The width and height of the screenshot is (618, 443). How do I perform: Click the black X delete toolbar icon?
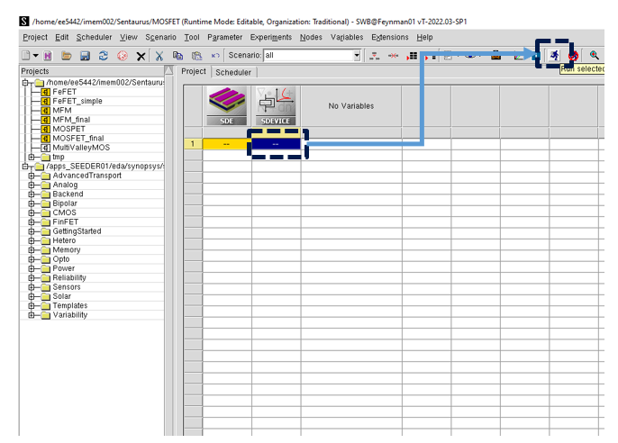point(141,56)
